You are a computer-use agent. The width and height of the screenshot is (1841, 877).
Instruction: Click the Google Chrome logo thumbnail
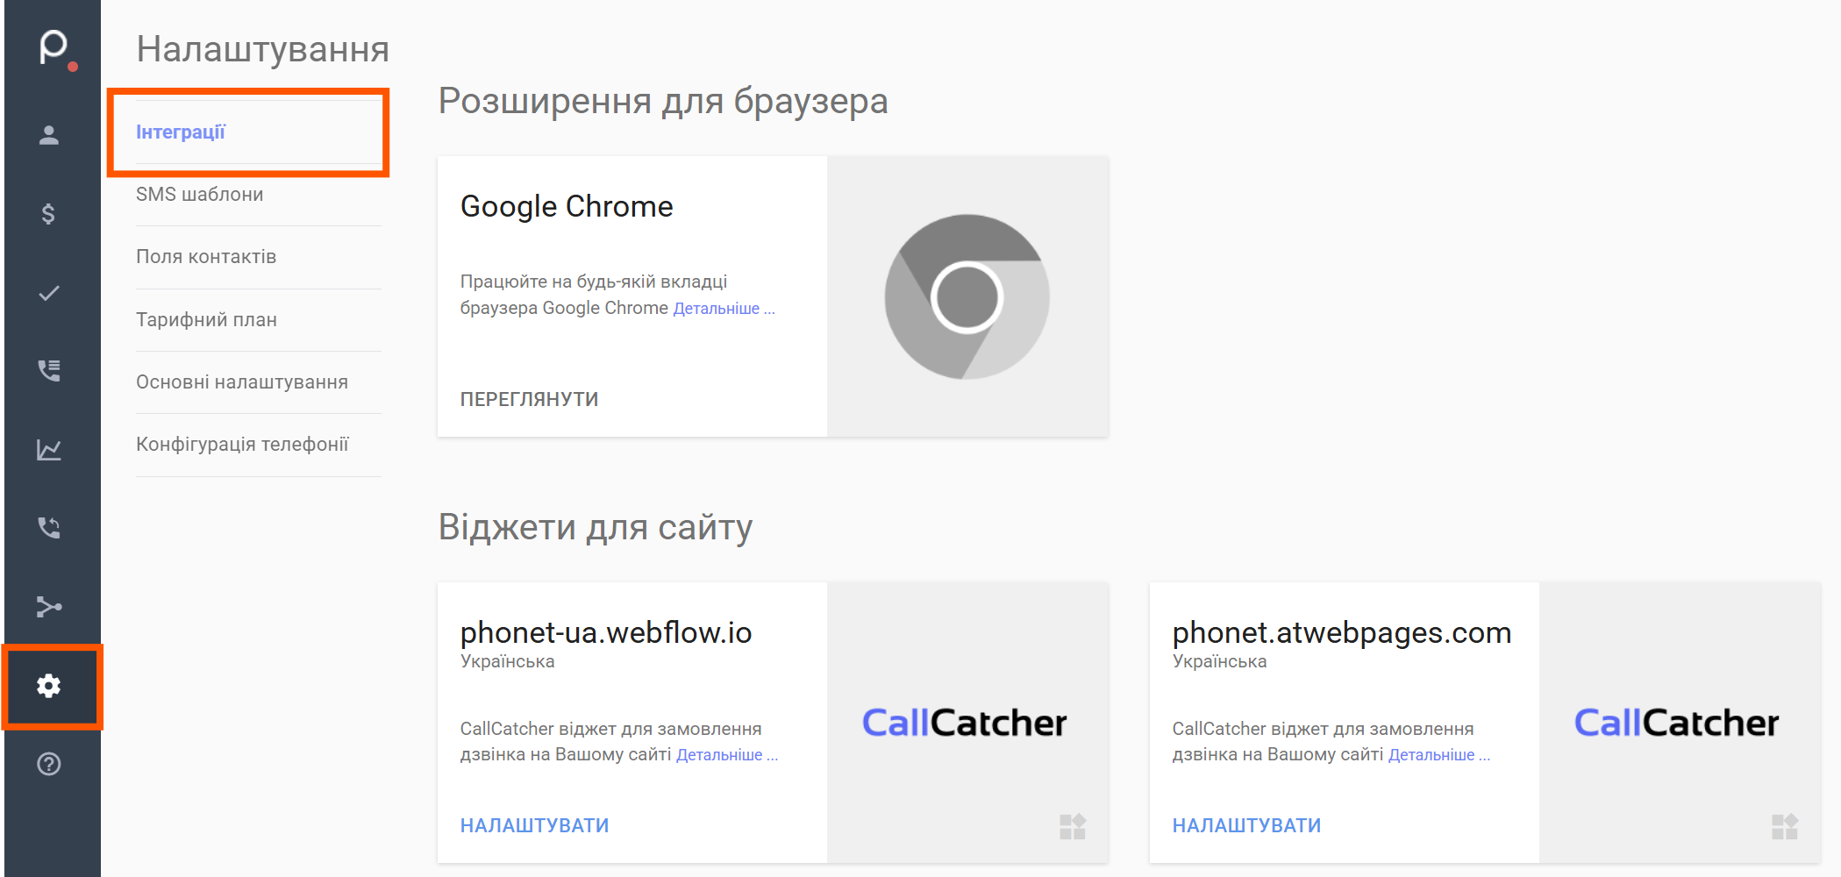point(967,296)
